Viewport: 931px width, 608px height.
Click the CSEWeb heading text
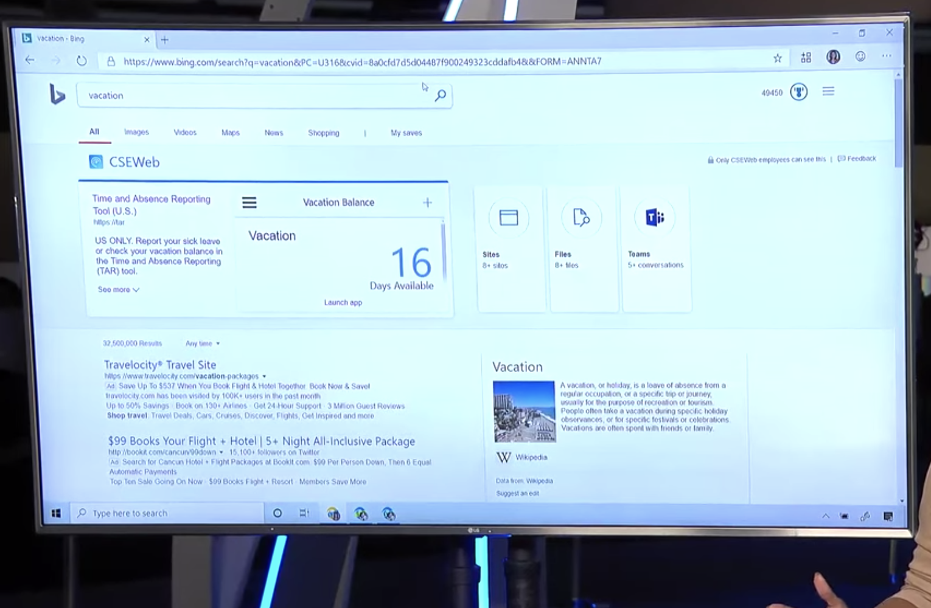[x=134, y=162]
